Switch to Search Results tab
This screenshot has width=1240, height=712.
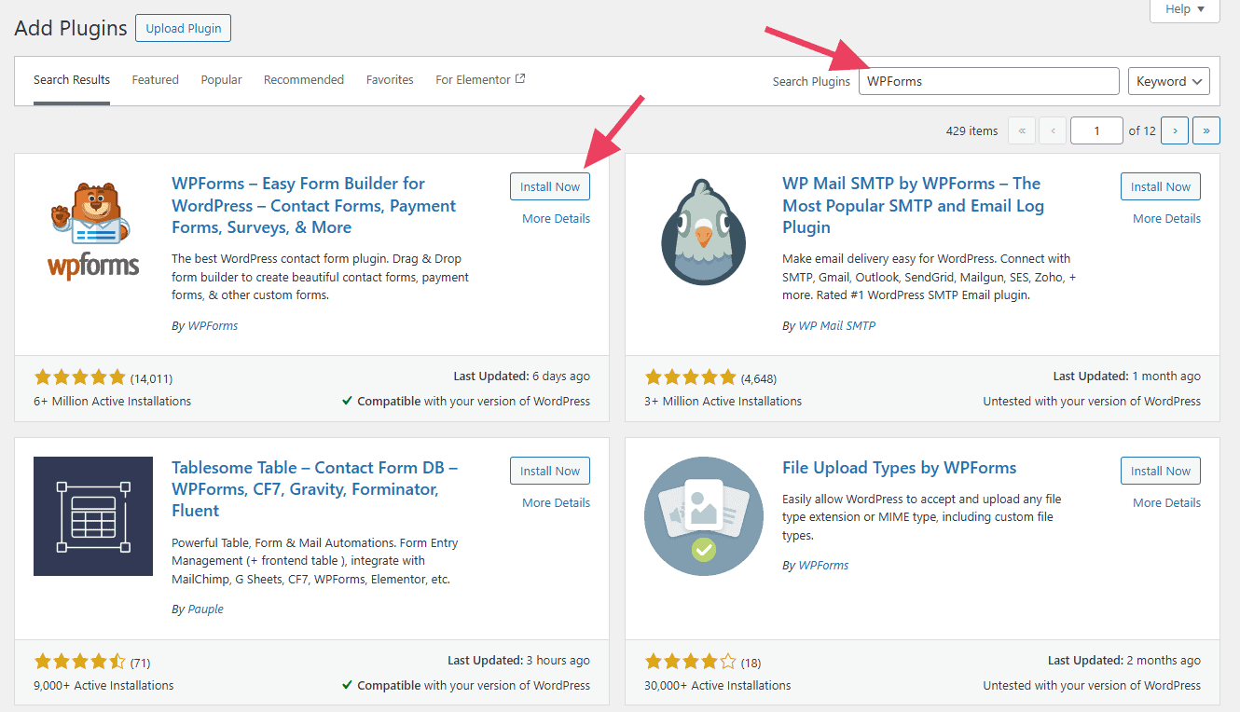click(x=72, y=80)
